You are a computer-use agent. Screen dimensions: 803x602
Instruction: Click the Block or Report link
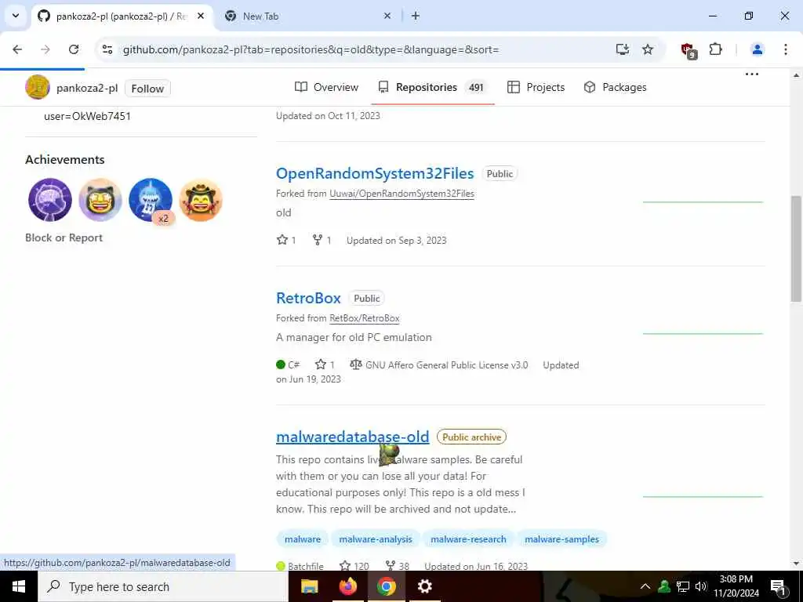point(64,238)
